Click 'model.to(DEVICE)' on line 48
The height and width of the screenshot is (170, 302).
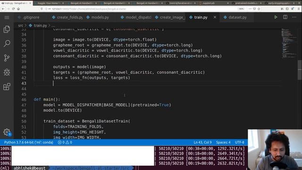62,110
